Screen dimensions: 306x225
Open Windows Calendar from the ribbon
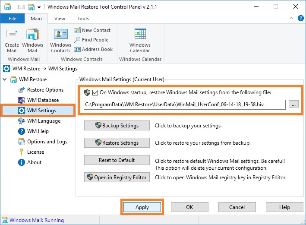pyautogui.click(x=140, y=41)
